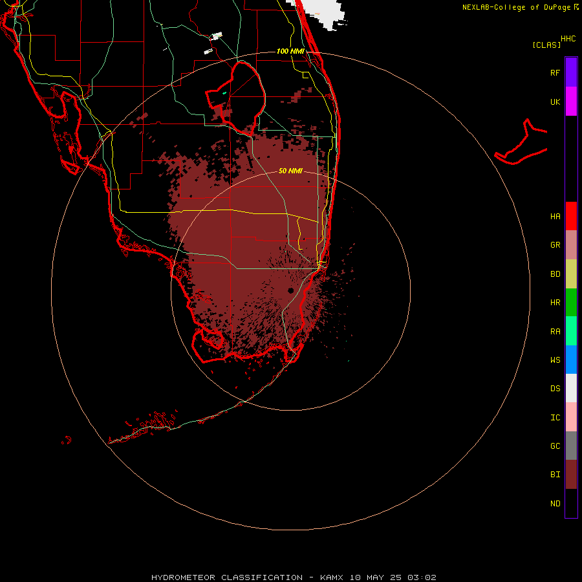Click the "100 NMI" range ring label
The height and width of the screenshot is (582, 582).
tap(290, 51)
